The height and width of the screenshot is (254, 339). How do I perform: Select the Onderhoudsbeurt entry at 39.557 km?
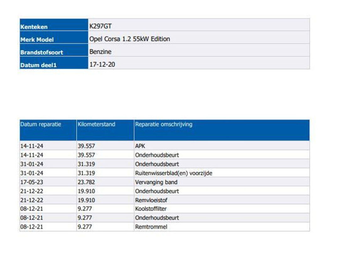[157, 155]
